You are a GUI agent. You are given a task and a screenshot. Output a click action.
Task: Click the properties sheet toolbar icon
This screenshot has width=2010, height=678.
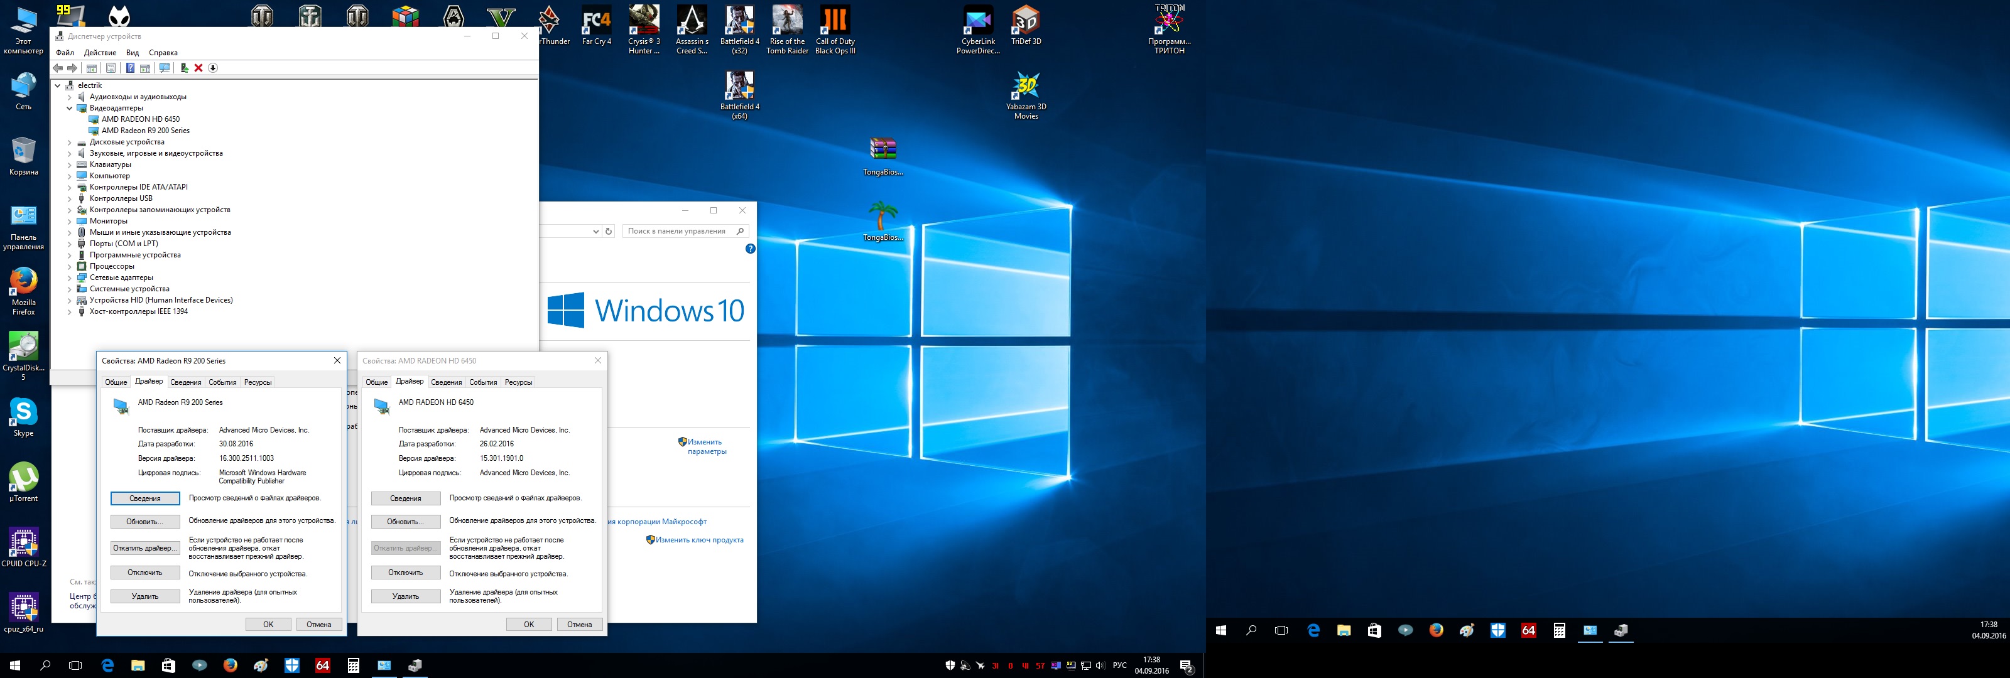point(111,68)
